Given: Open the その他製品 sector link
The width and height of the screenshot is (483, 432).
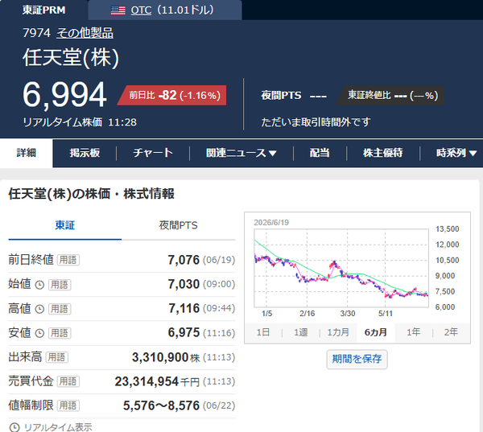Looking at the screenshot, I should (85, 33).
